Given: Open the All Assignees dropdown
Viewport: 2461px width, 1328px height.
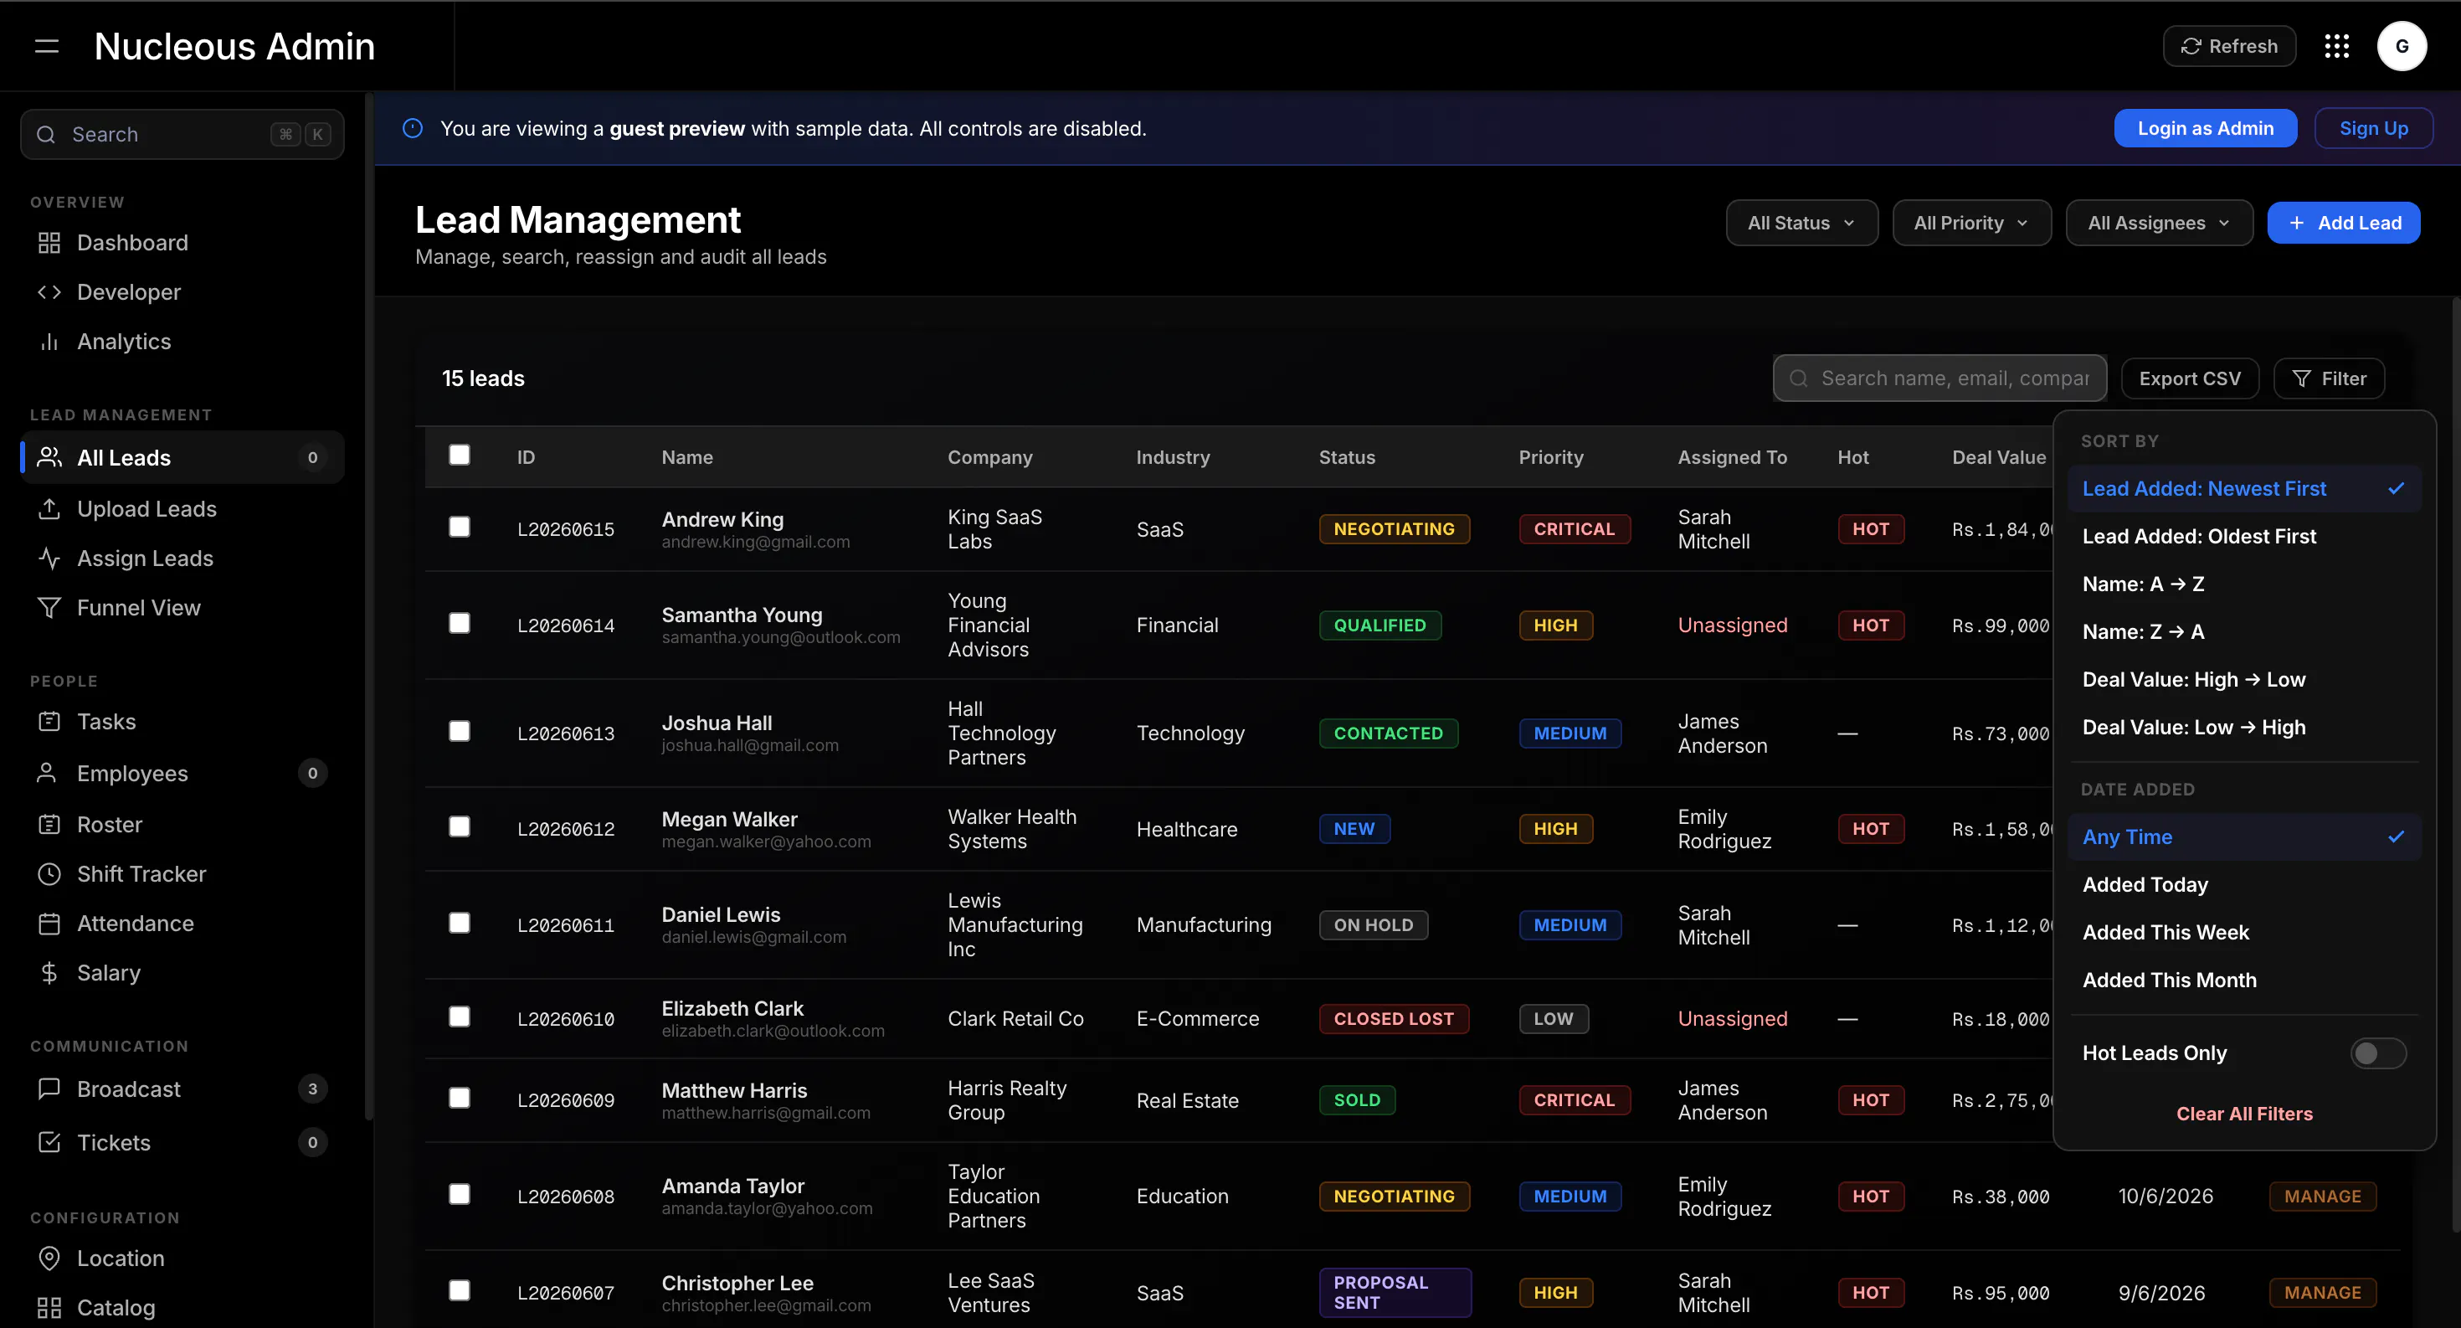Looking at the screenshot, I should point(2159,223).
